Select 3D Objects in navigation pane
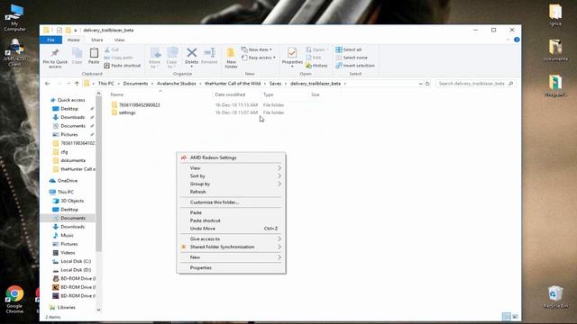The image size is (577, 324). [72, 201]
